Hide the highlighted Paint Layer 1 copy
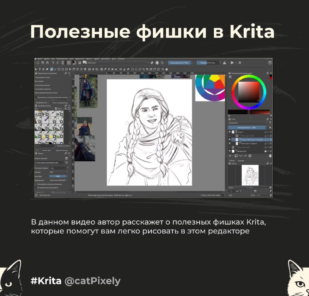 [229, 139]
